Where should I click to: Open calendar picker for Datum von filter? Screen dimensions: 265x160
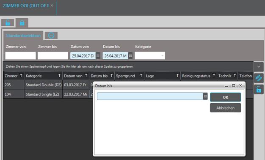98,56
